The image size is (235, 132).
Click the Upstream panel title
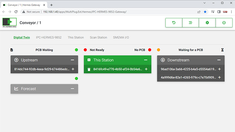click(x=30, y=60)
